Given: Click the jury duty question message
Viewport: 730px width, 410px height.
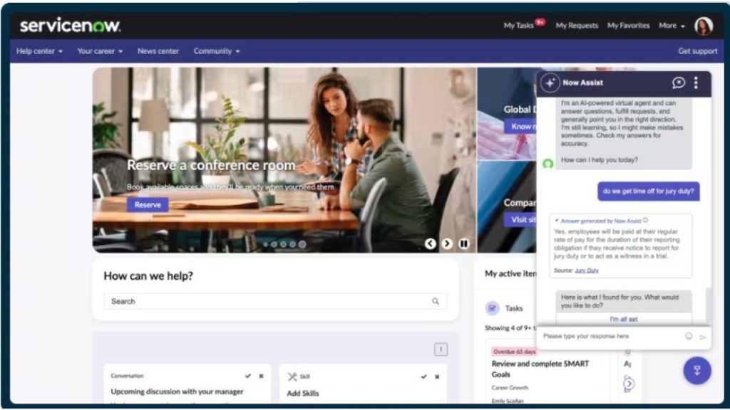Looking at the screenshot, I should (x=648, y=191).
